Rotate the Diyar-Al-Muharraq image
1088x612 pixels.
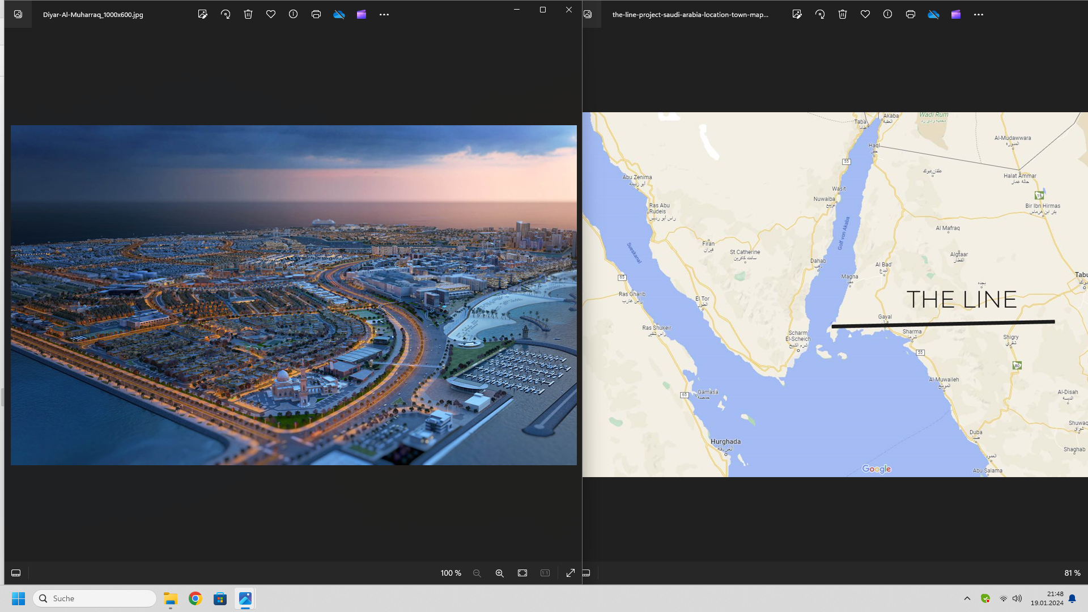click(x=226, y=15)
